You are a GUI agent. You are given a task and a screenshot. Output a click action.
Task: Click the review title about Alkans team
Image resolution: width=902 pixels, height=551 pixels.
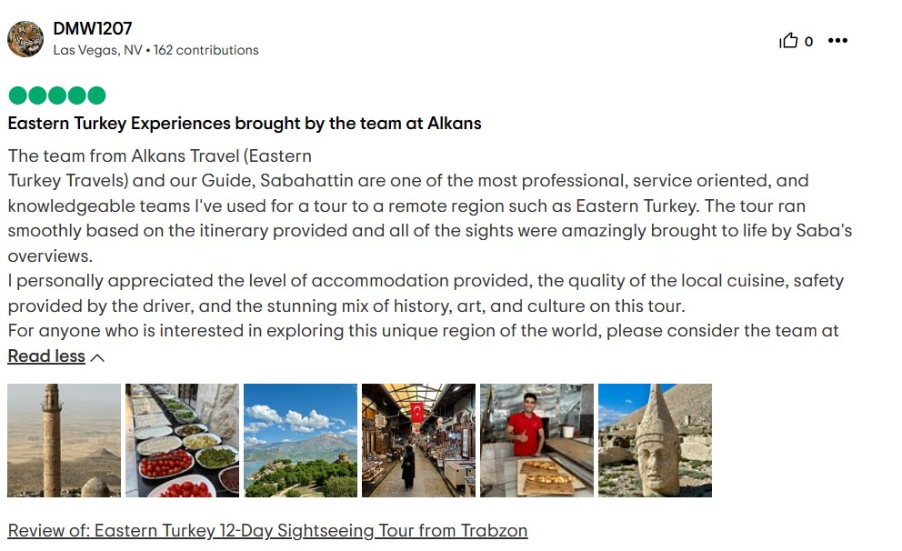tap(245, 123)
